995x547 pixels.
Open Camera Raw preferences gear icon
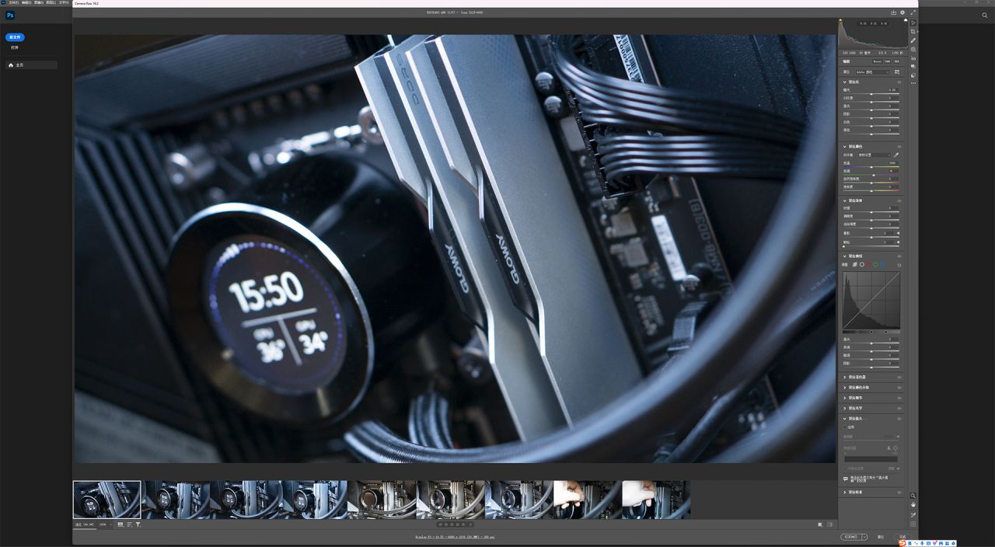[902, 12]
